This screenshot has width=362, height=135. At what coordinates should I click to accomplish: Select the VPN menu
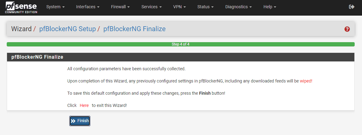179,7
